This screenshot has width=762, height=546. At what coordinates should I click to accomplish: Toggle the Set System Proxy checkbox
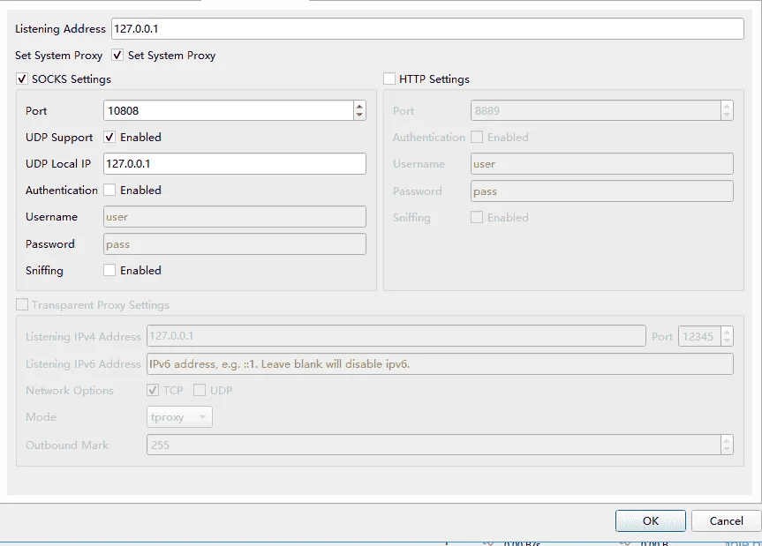[117, 55]
